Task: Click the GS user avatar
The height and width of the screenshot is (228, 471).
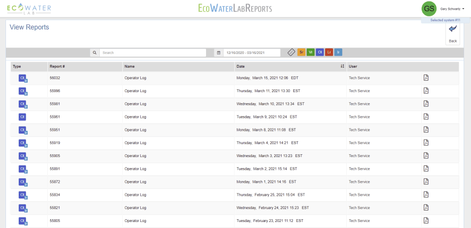Action: point(429,9)
